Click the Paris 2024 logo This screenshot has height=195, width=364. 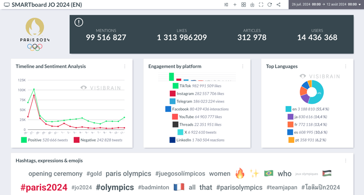[x=35, y=34]
